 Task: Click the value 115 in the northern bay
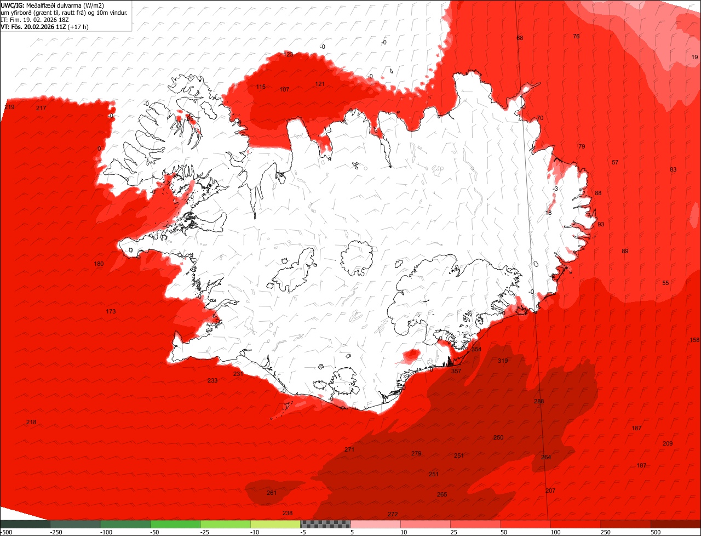261,87
